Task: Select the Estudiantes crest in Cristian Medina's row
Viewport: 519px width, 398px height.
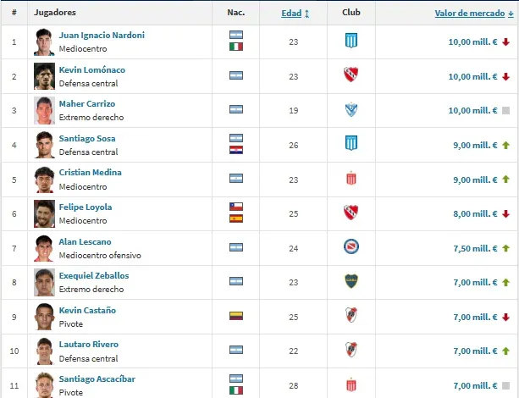Action: (x=351, y=179)
